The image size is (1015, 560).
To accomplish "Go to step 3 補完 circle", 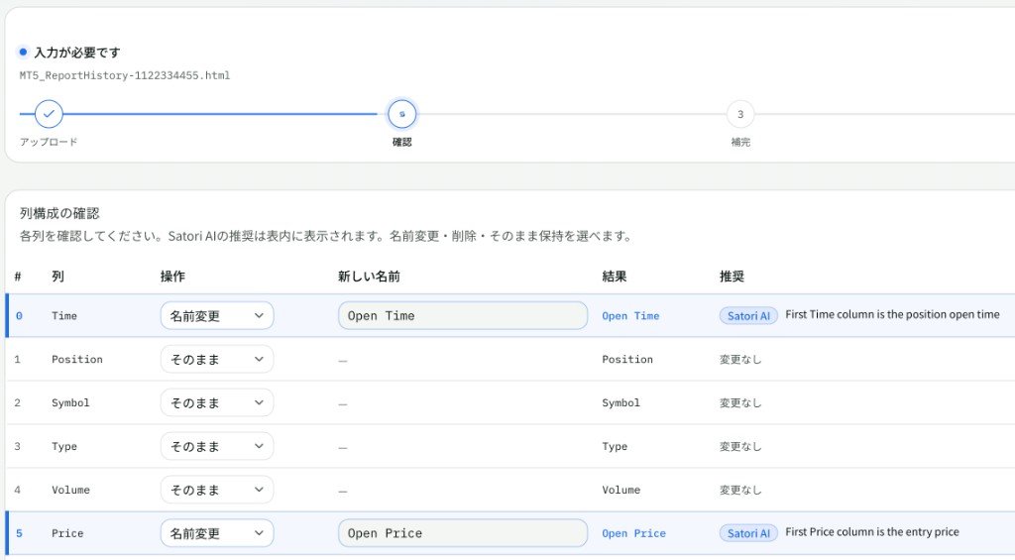I will click(740, 114).
